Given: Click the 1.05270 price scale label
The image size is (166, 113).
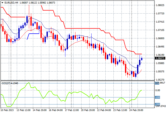Looking at the screenshot, I should [x=160, y=80].
